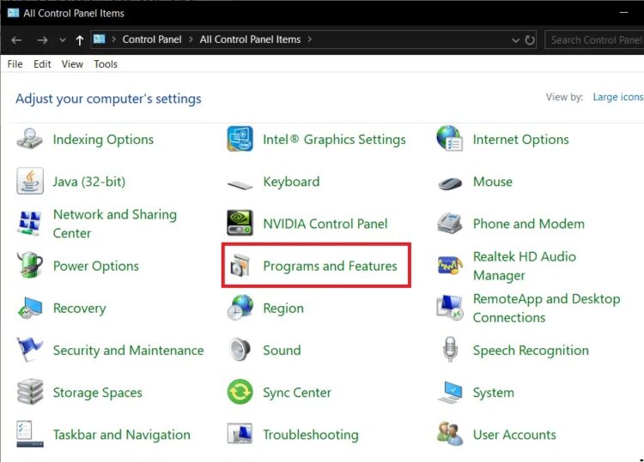Expand the address bar history dropdown arrow

[514, 39]
